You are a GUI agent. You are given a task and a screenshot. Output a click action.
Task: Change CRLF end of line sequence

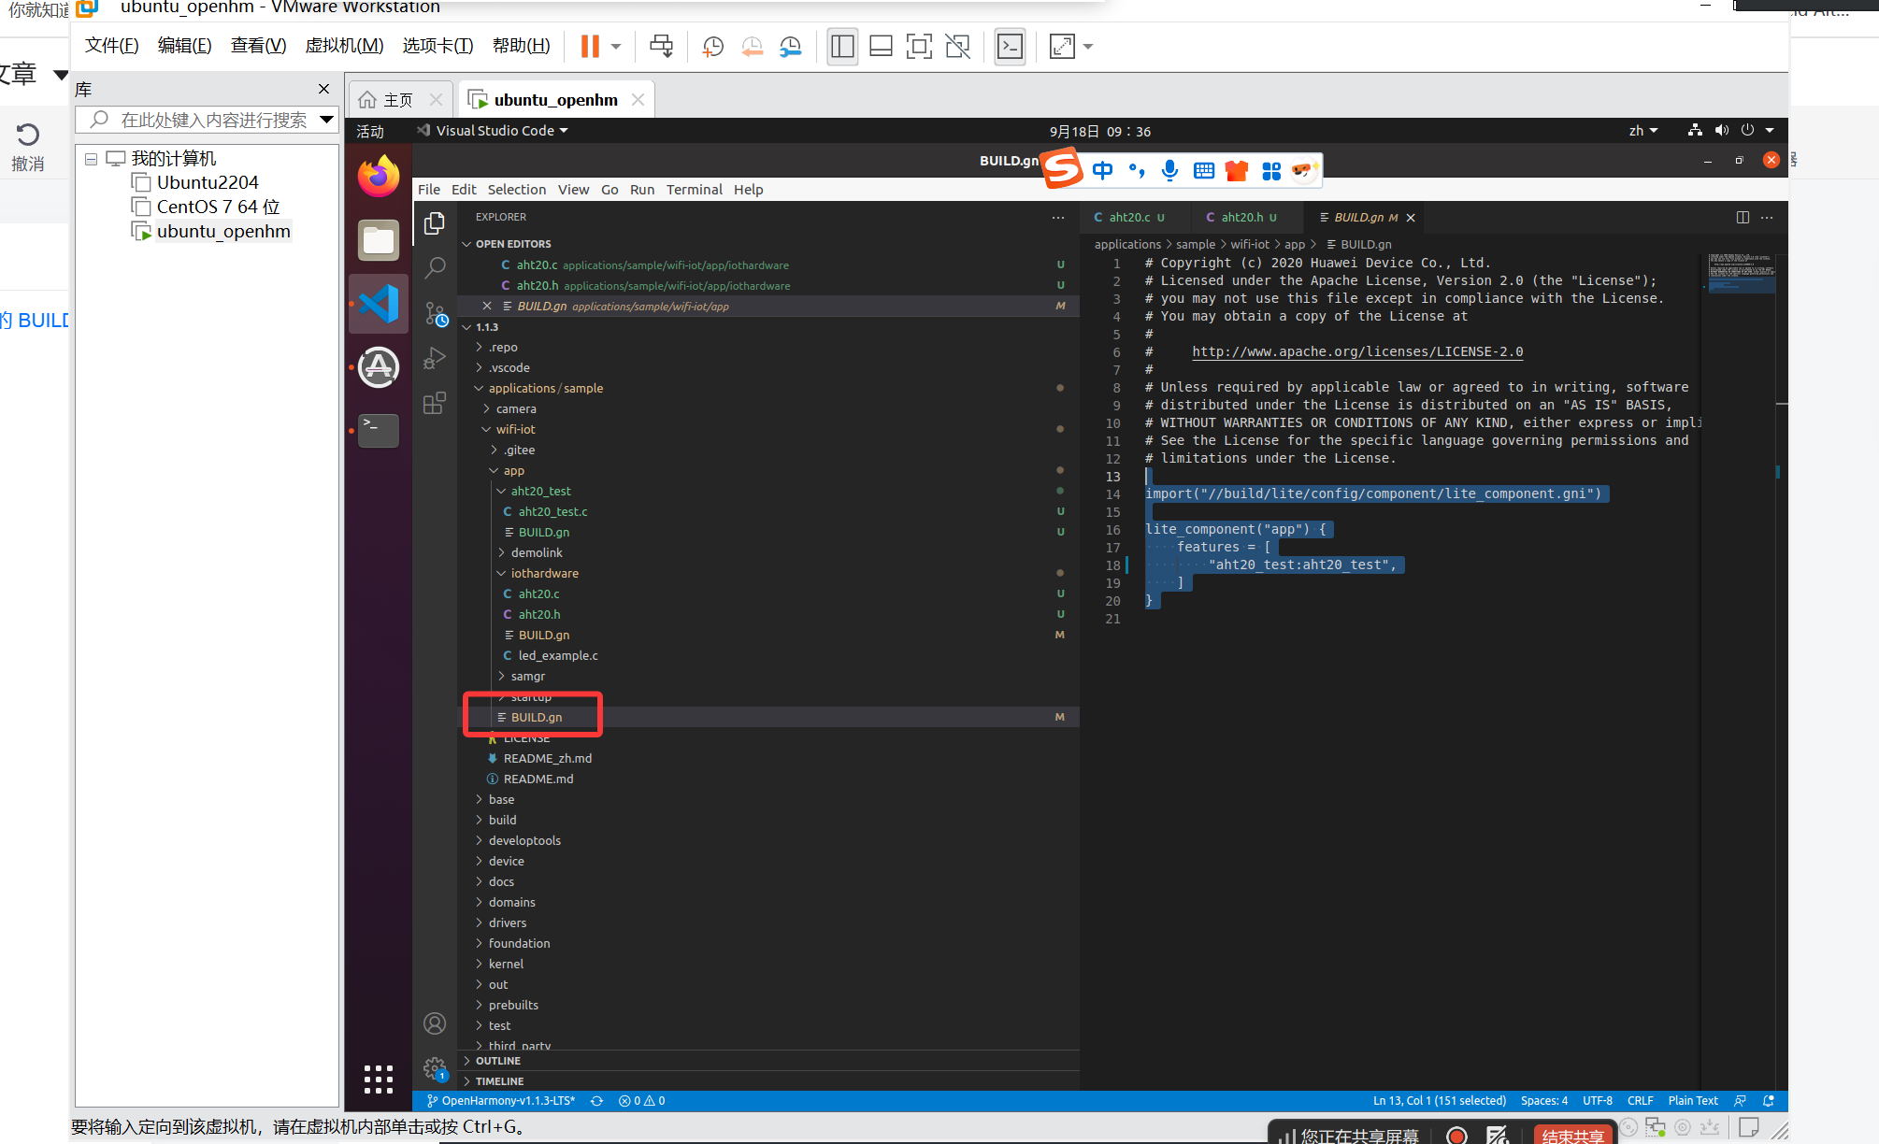coord(1641,1101)
